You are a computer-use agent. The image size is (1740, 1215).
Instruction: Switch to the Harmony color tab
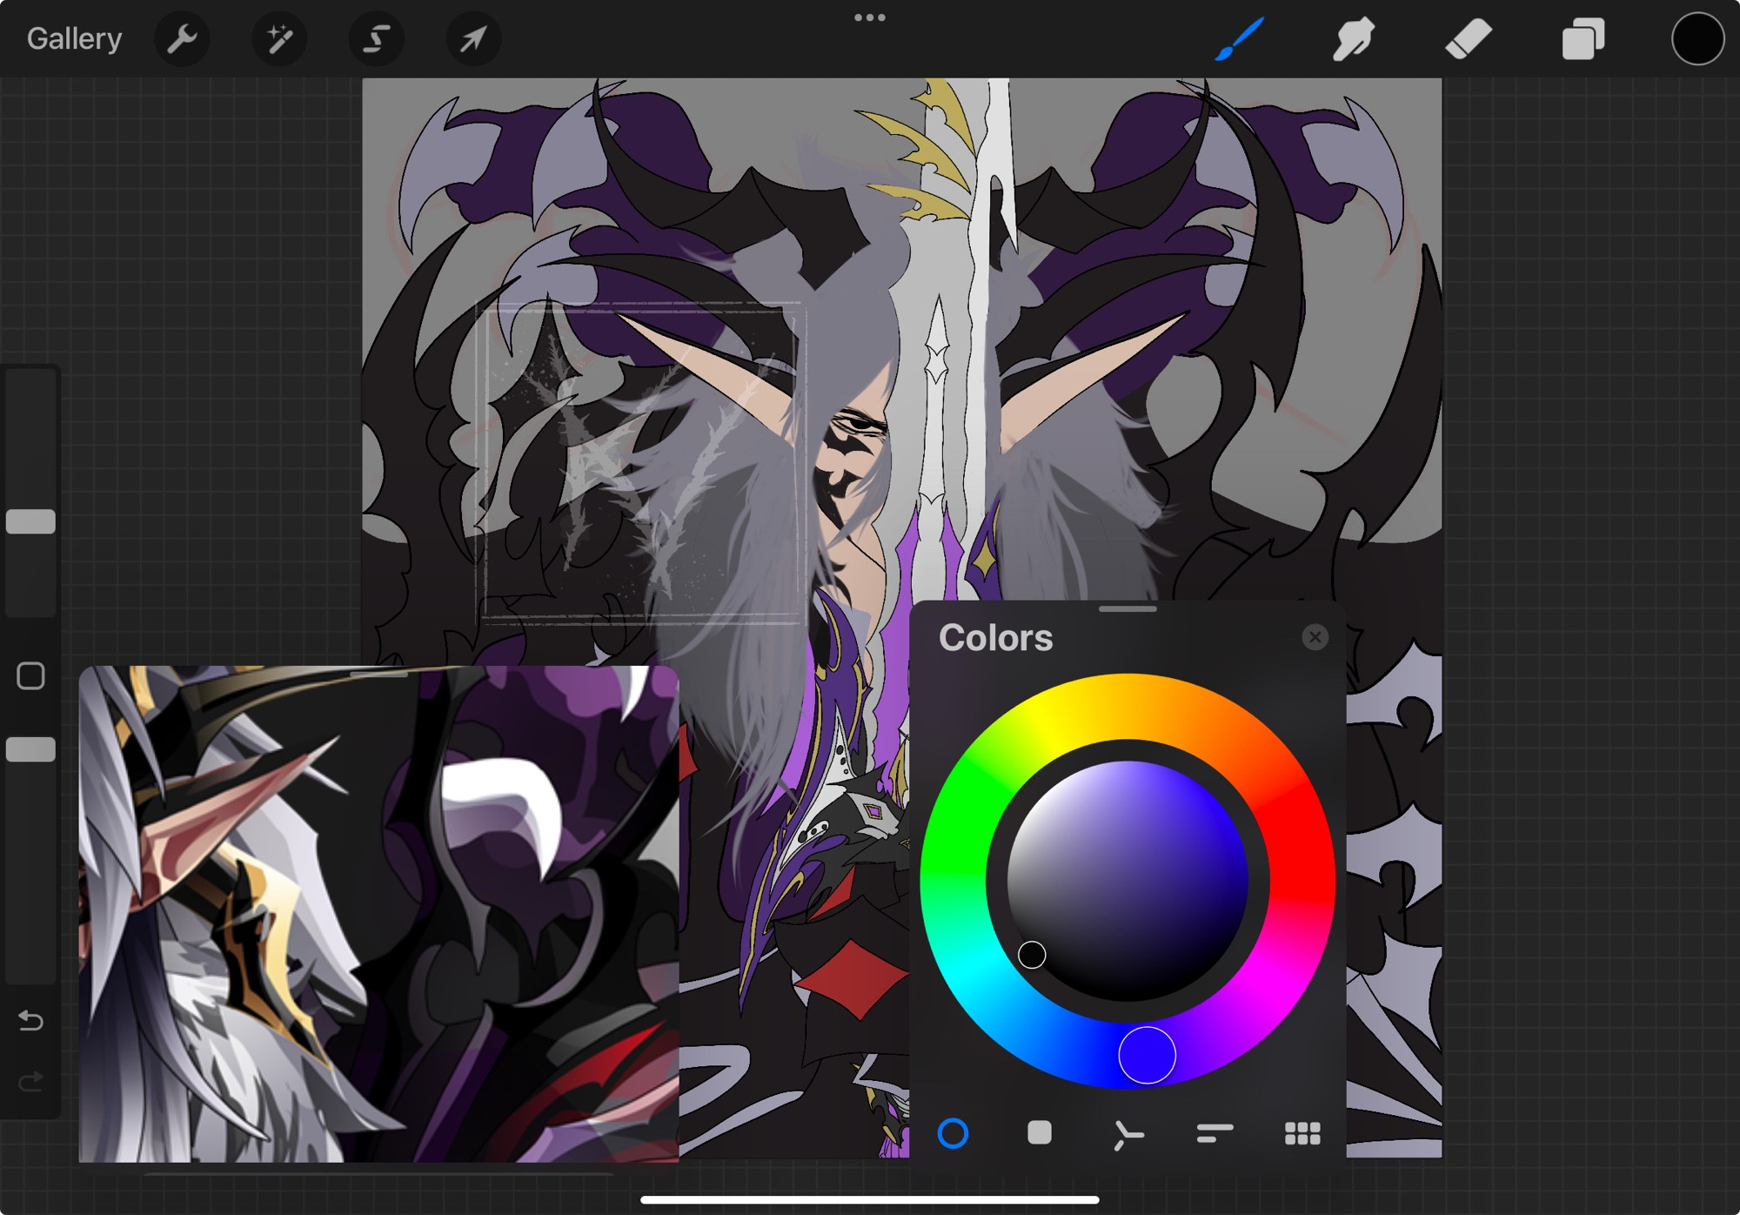point(1128,1134)
